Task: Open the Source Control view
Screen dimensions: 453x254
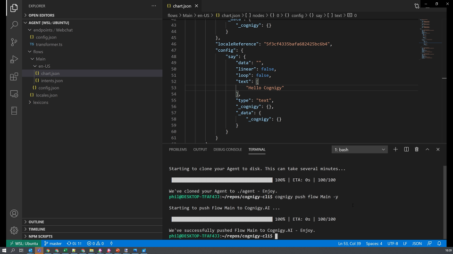Action: [x=14, y=42]
